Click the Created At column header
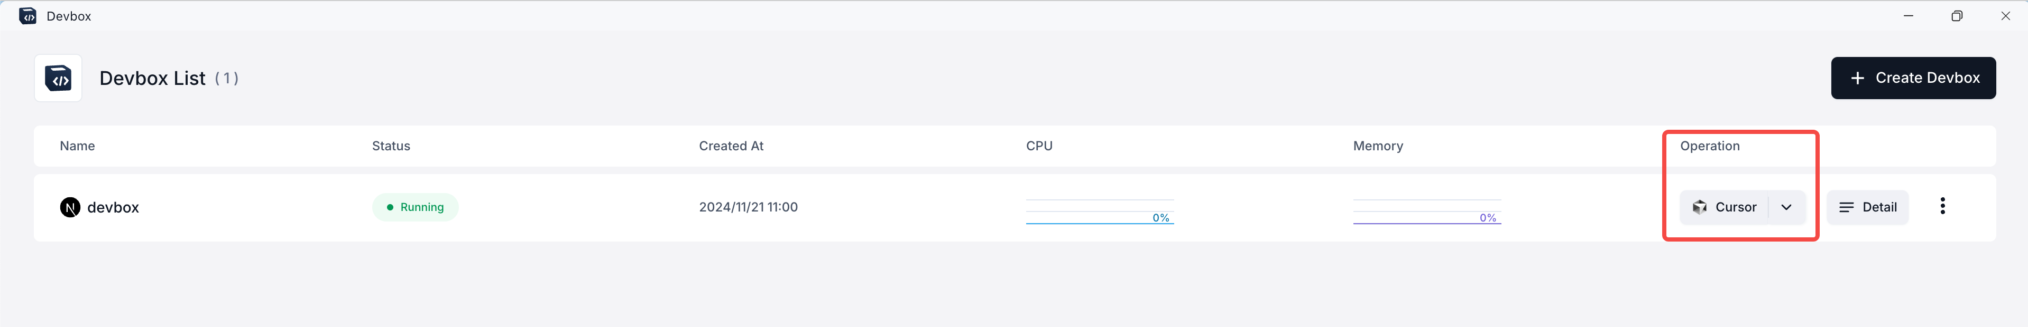The height and width of the screenshot is (327, 2028). [x=731, y=146]
